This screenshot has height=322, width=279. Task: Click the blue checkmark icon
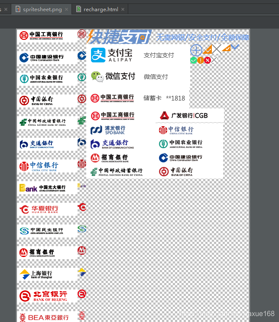pos(235,47)
